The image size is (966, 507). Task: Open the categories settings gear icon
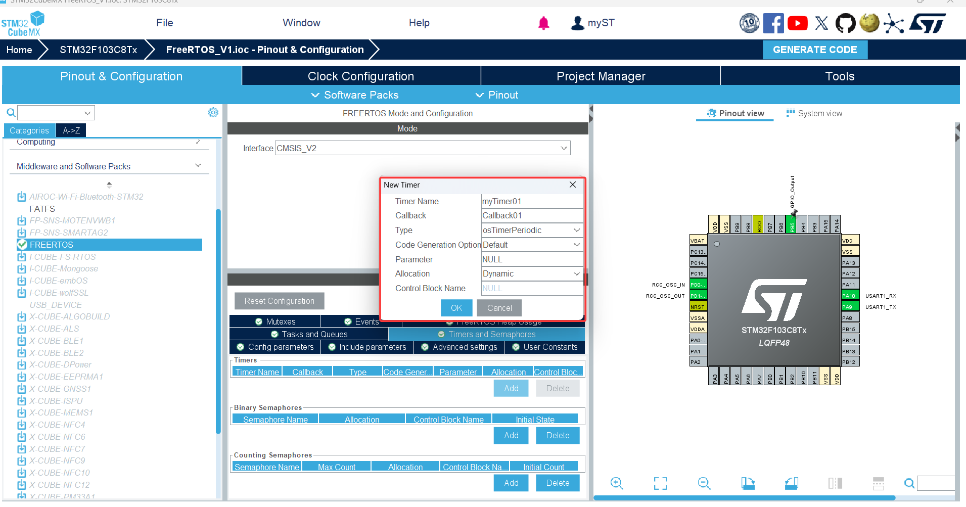coord(213,112)
